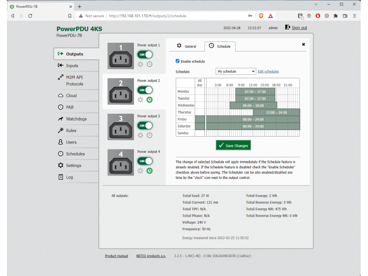Open Inputs in sidebar
368x276 pixels.
[x=76, y=65]
